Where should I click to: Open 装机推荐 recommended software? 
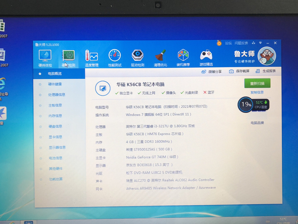(x=183, y=58)
